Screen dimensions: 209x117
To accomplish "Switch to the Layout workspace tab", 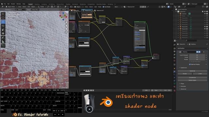I will pos(30,4).
